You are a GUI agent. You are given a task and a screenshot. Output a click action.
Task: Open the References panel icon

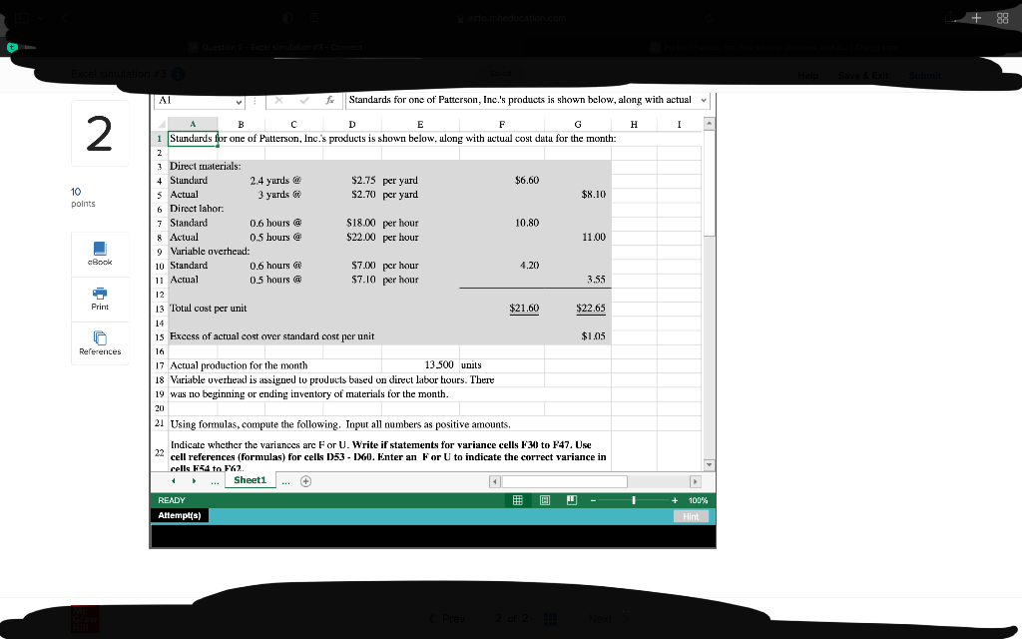click(x=99, y=341)
